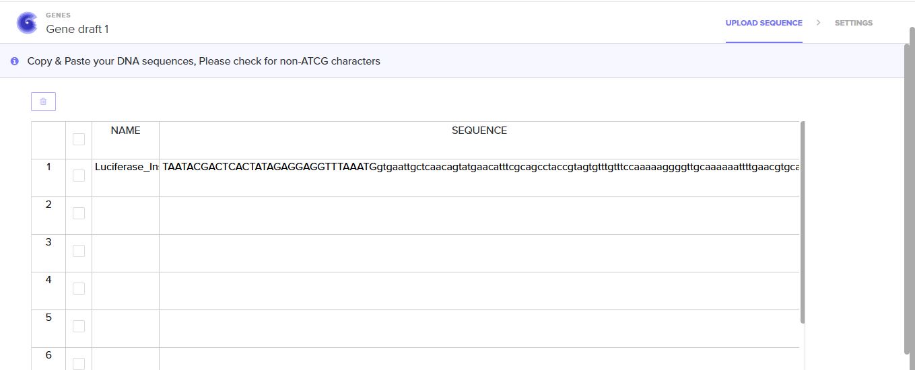Click the chevron arrow between the step tabs
The image size is (915, 370).
click(x=818, y=23)
